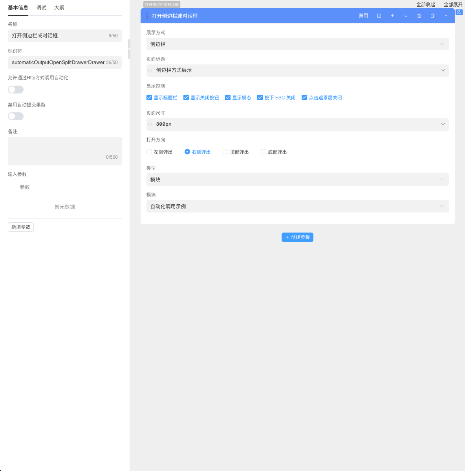Click the step note document icon
Viewport: 465px width, 471px height.
tap(379, 16)
